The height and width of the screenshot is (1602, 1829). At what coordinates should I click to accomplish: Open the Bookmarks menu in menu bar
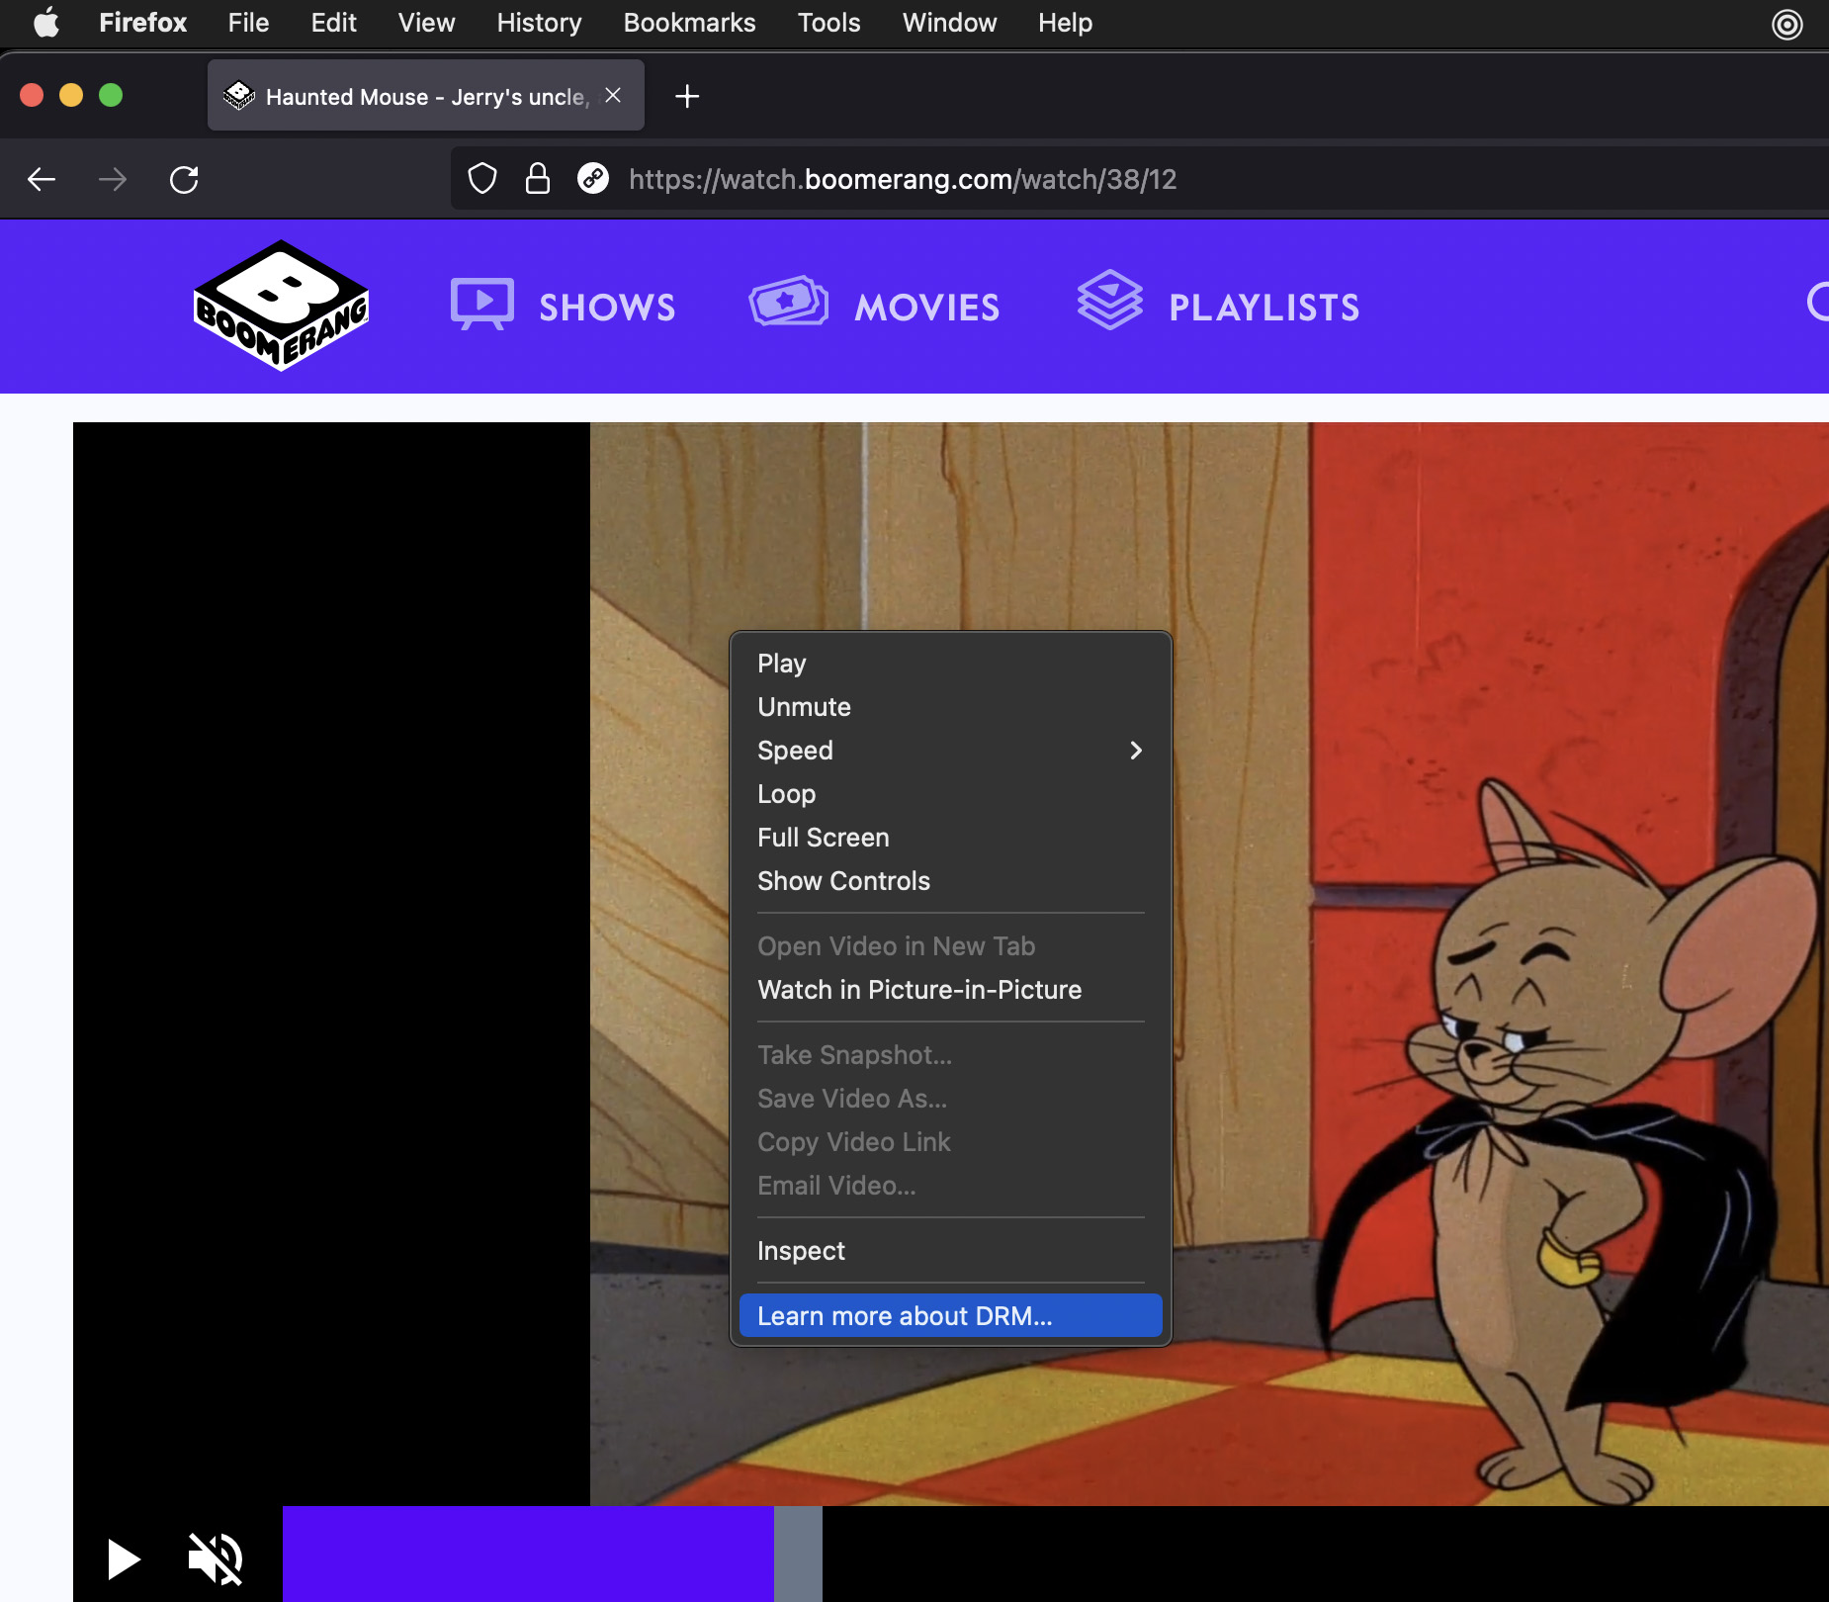(x=689, y=23)
